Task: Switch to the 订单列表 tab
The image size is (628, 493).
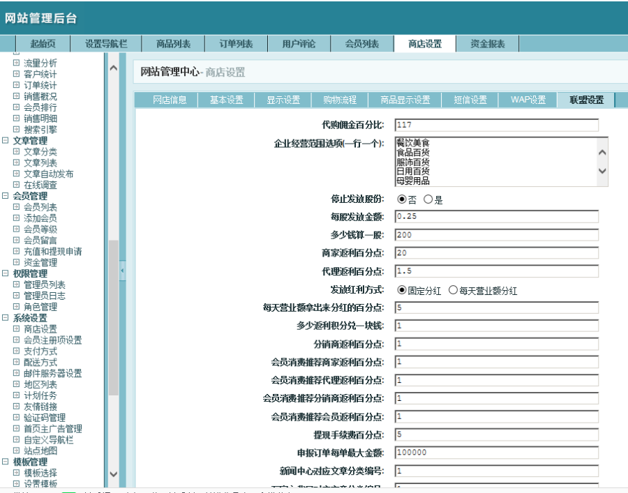Action: [236, 43]
